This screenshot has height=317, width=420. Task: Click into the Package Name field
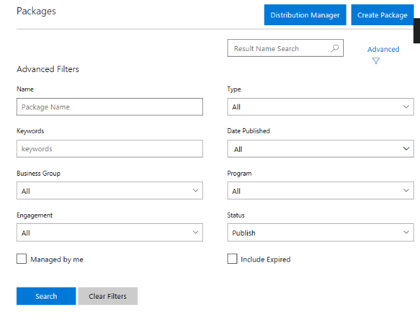[x=109, y=107]
